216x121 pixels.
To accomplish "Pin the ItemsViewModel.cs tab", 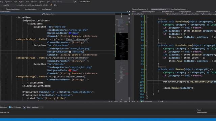I will 38,9.
